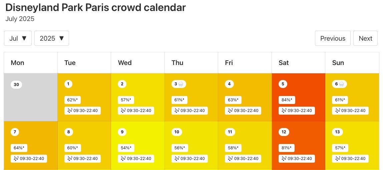Click the music note icon on July 1
This screenshot has width=383, height=170.
(x=70, y=111)
